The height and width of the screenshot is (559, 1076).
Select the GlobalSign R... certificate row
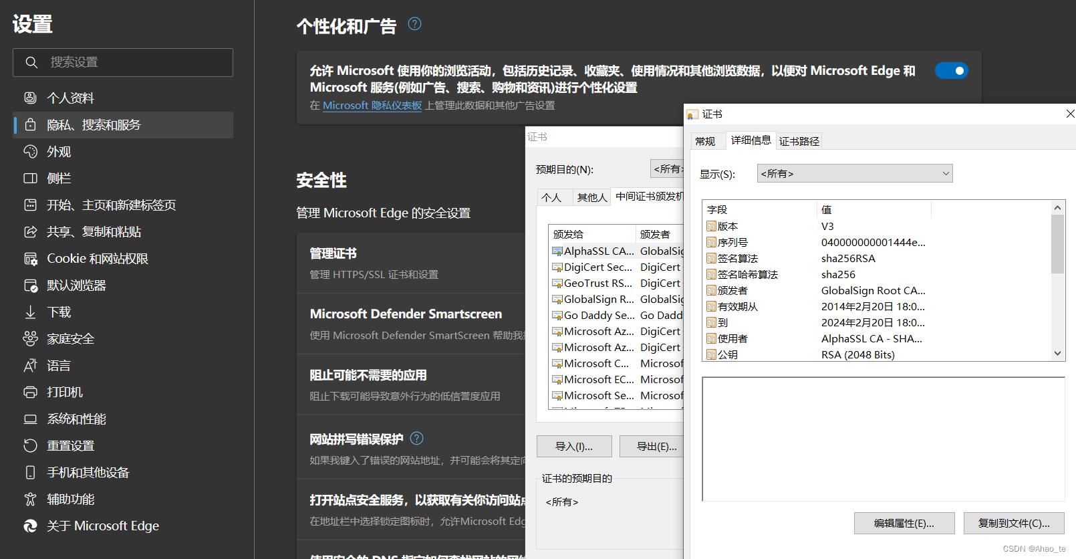[617, 300]
